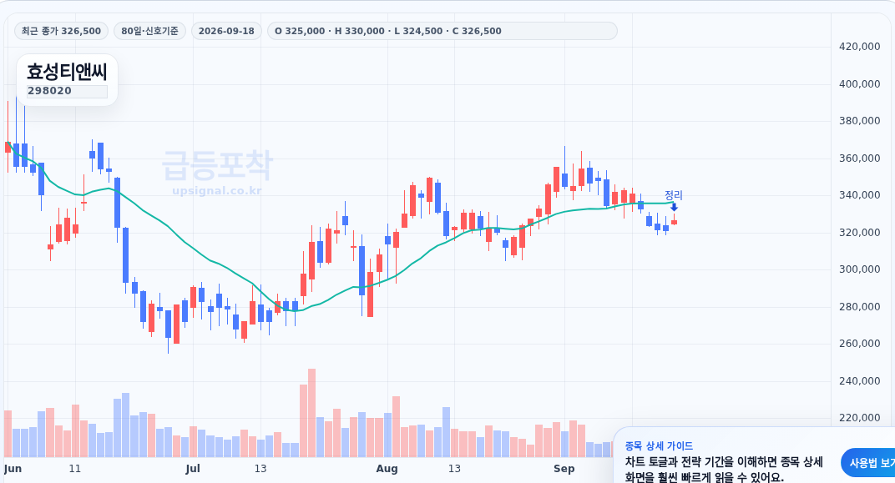Click the Jun date axis label
Image resolution: width=895 pixels, height=483 pixels.
[x=13, y=469]
